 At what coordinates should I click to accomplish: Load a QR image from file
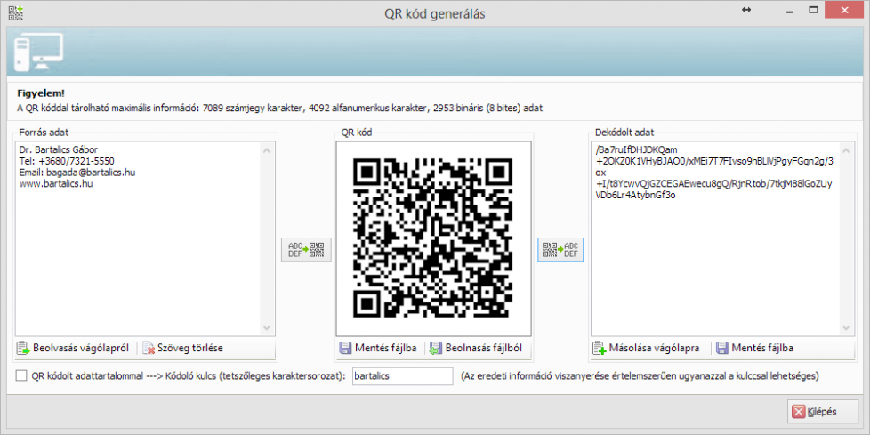click(x=474, y=348)
